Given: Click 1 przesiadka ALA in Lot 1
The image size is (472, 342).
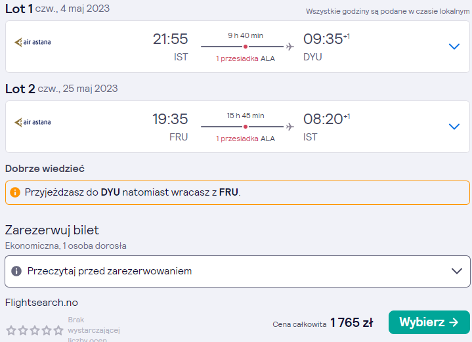Looking at the screenshot, I should 246,58.
